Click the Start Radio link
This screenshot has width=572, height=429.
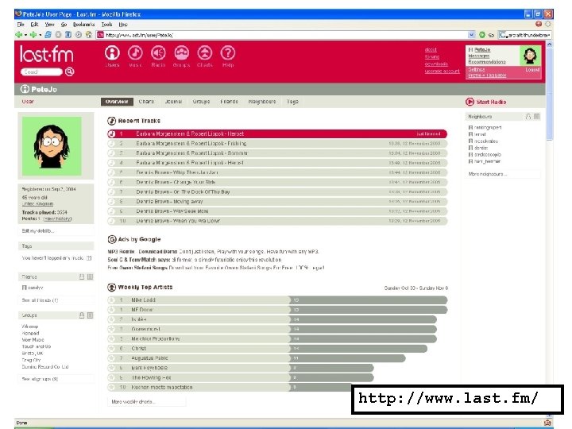(491, 102)
